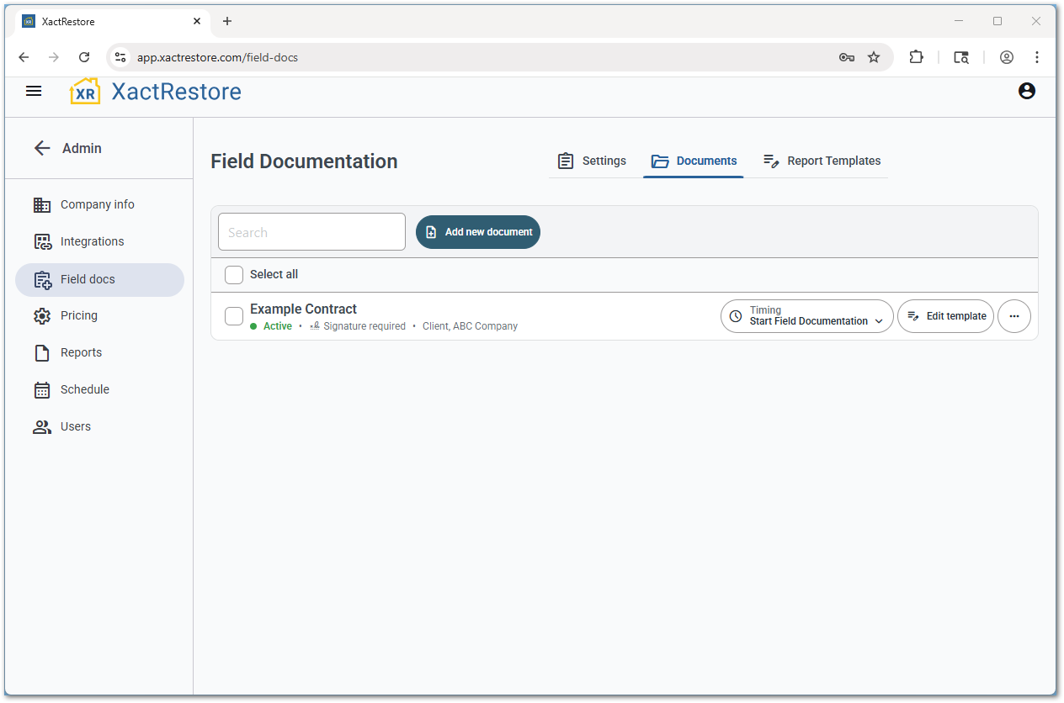Open Chrome's three-dot browser menu

[x=1037, y=57]
